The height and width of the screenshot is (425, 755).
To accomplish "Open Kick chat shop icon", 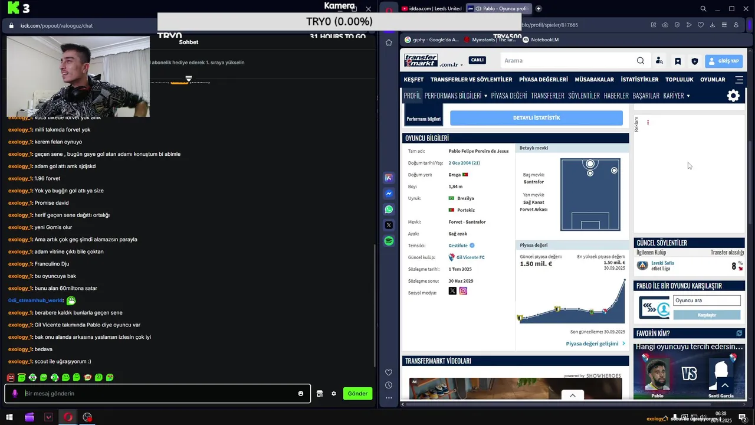I will tap(320, 394).
